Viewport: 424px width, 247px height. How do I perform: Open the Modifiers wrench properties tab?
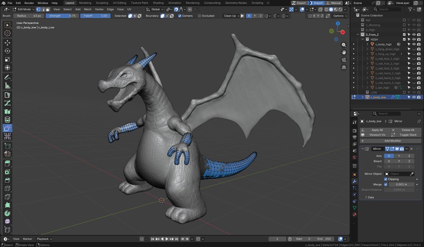[x=354, y=181]
